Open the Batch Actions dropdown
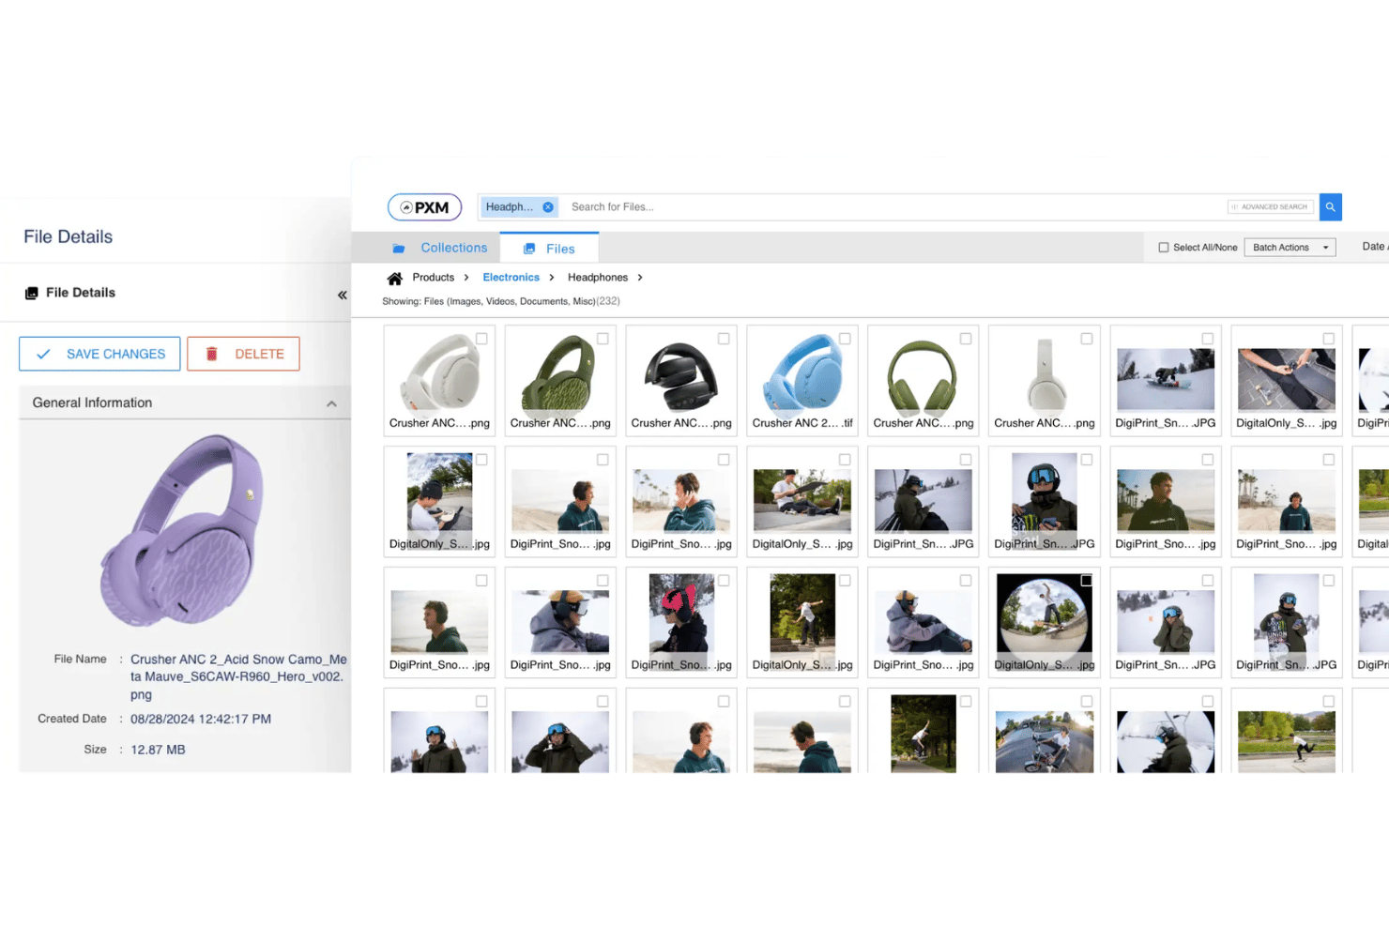 pos(1290,248)
